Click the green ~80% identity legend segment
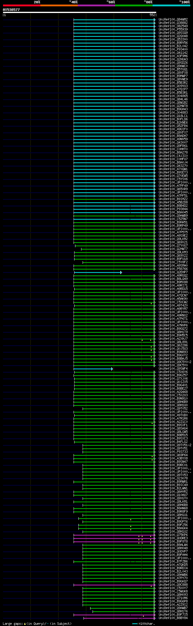The height and width of the screenshot is (626, 193). tap(134, 5)
